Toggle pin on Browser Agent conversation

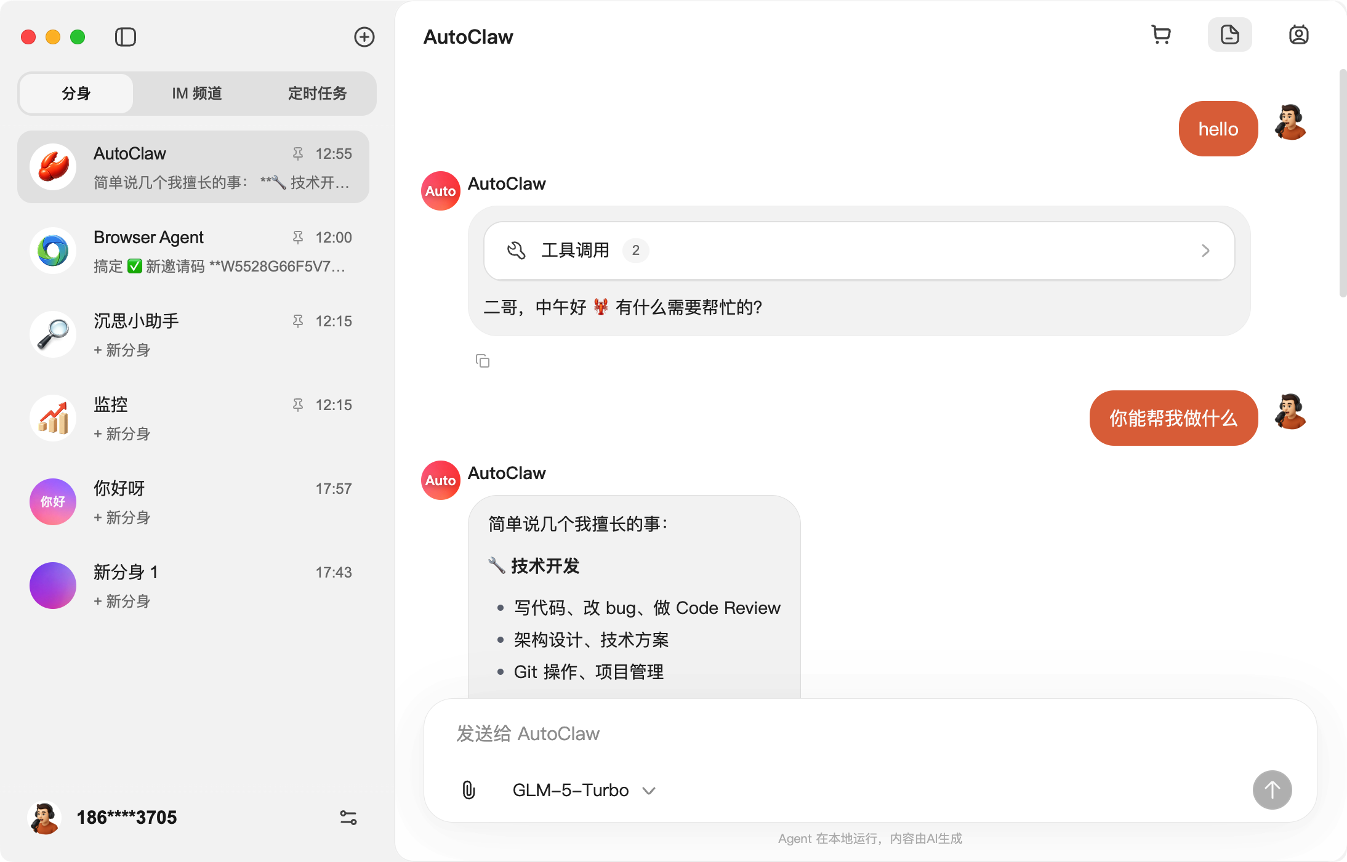point(298,238)
